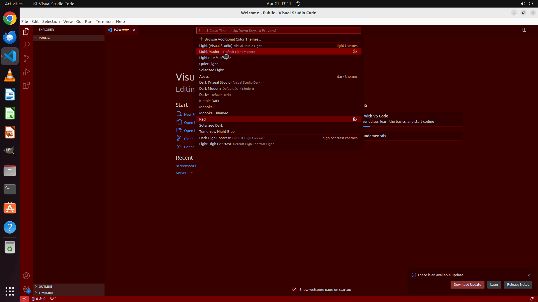Click Browse Additional Color Themes
Screen dimensions: 538x302
232,39
